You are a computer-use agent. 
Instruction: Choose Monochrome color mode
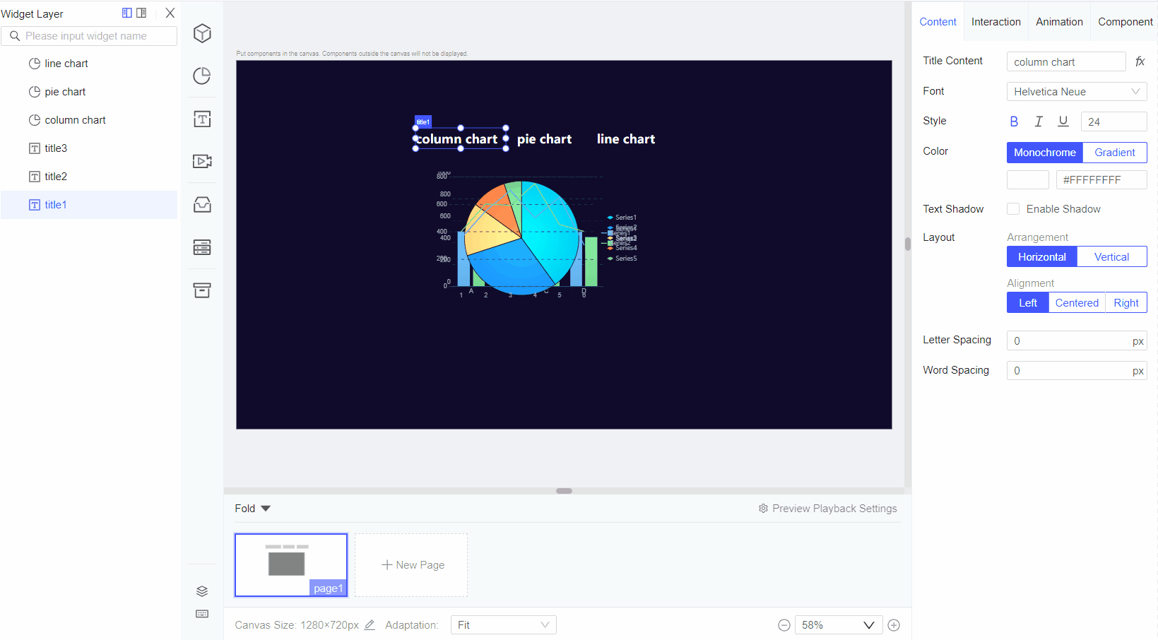coord(1045,153)
